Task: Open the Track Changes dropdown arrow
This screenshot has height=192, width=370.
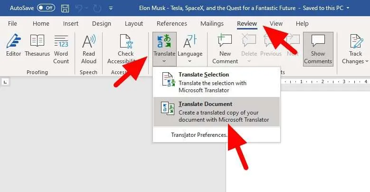Action: 367,61
